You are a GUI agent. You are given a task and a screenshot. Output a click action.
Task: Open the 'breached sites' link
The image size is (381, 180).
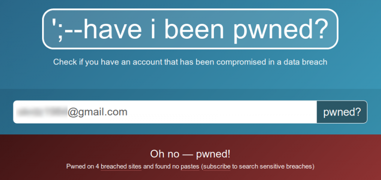pos(121,167)
